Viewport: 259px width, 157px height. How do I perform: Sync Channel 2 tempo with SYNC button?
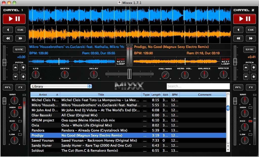coord(250,49)
